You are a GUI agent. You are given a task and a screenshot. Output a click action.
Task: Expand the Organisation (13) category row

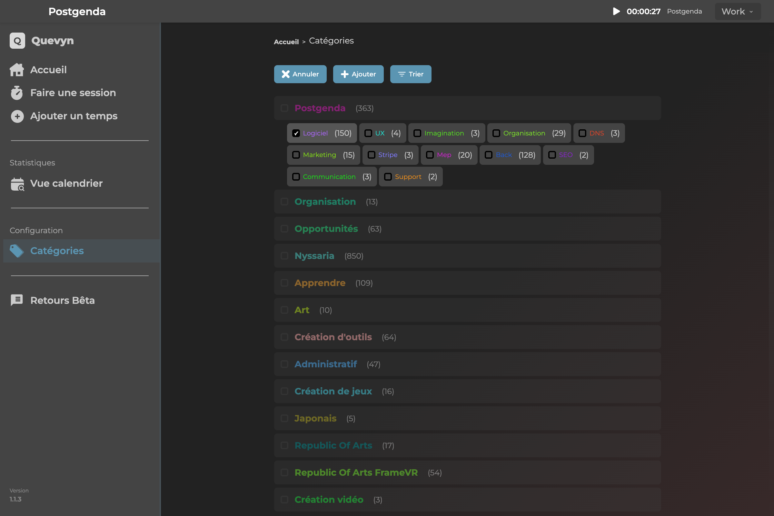click(467, 202)
